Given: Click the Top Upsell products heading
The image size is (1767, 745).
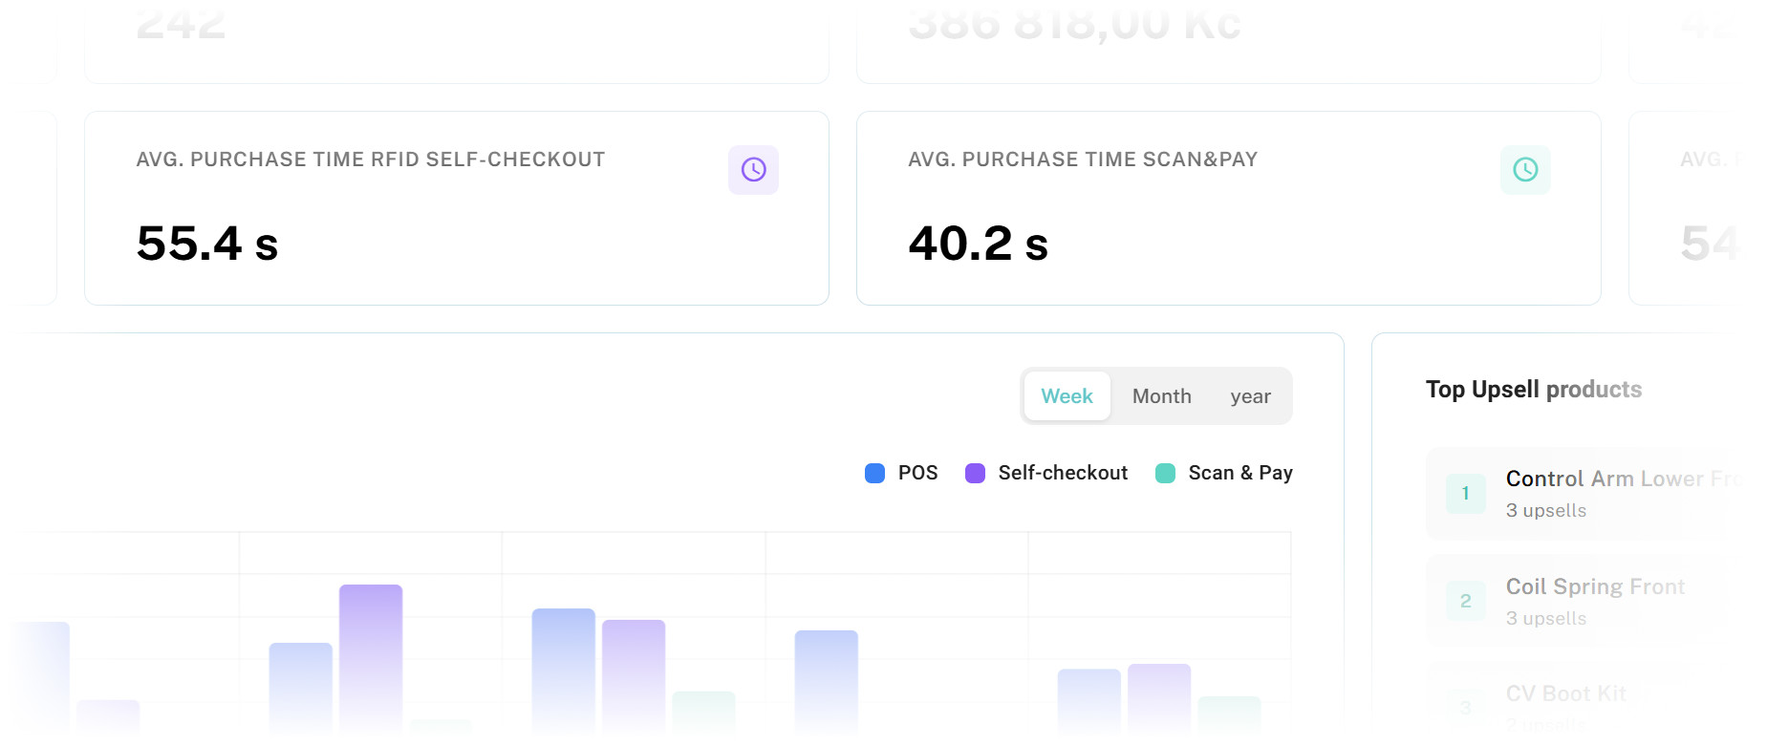Looking at the screenshot, I should 1534,390.
